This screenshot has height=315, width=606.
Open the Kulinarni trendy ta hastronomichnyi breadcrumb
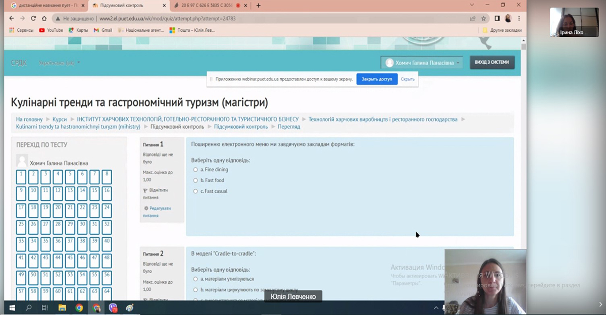coord(78,127)
